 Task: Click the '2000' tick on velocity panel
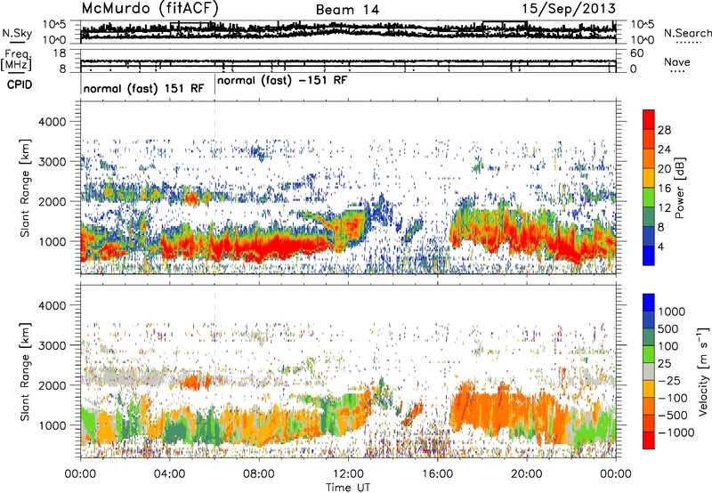click(54, 385)
